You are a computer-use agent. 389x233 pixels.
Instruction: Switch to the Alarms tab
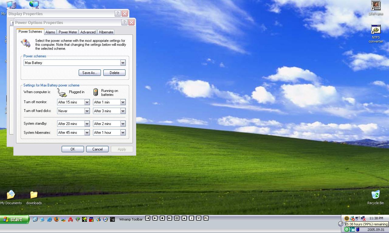tap(50, 32)
